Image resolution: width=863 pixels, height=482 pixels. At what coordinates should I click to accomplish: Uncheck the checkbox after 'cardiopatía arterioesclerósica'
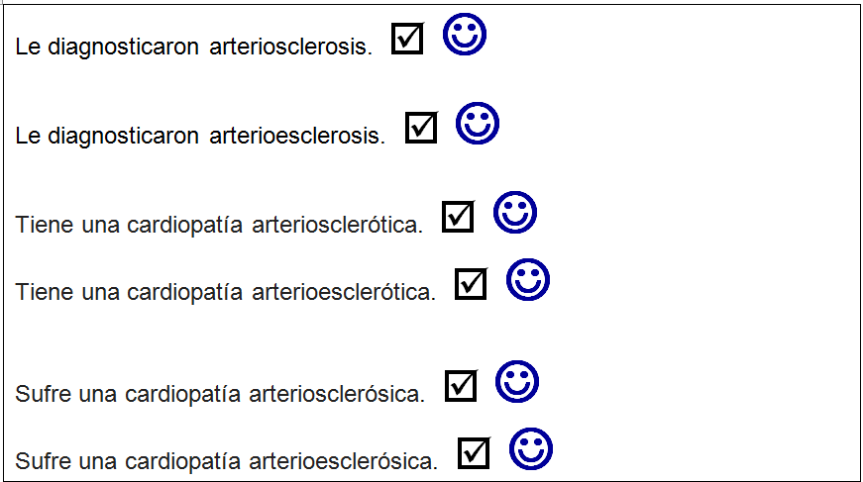tap(474, 453)
